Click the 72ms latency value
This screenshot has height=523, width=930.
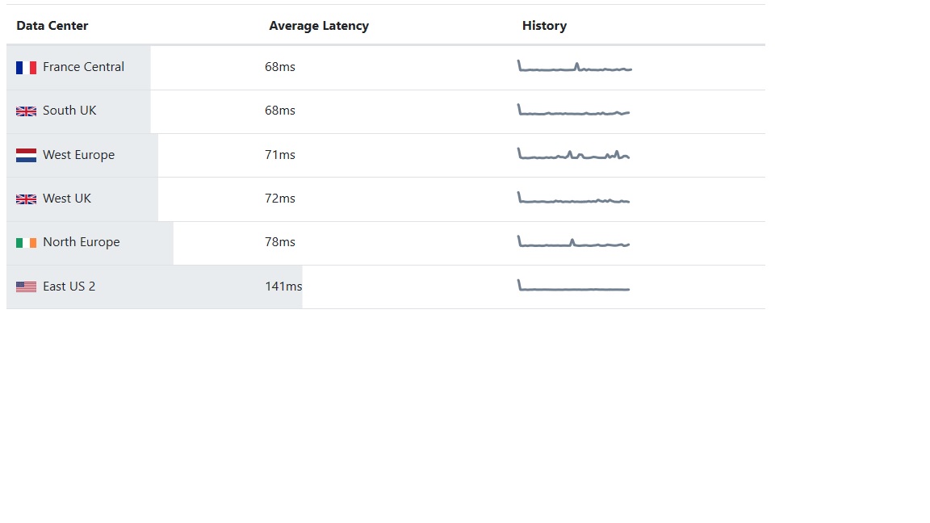pyautogui.click(x=280, y=198)
